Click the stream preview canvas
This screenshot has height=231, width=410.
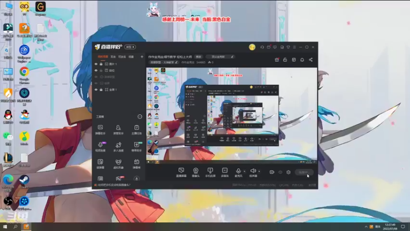pos(232,115)
